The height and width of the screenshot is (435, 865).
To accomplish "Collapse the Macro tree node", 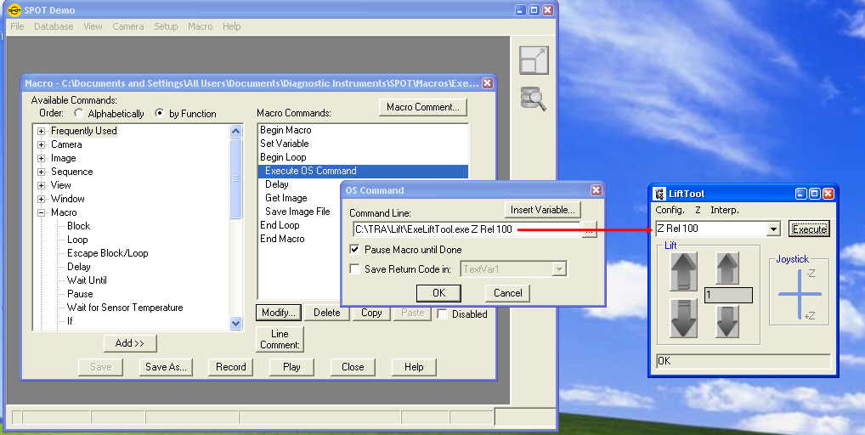I will pyautogui.click(x=41, y=212).
